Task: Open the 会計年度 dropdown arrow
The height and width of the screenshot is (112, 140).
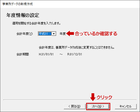Action: click(x=54, y=34)
